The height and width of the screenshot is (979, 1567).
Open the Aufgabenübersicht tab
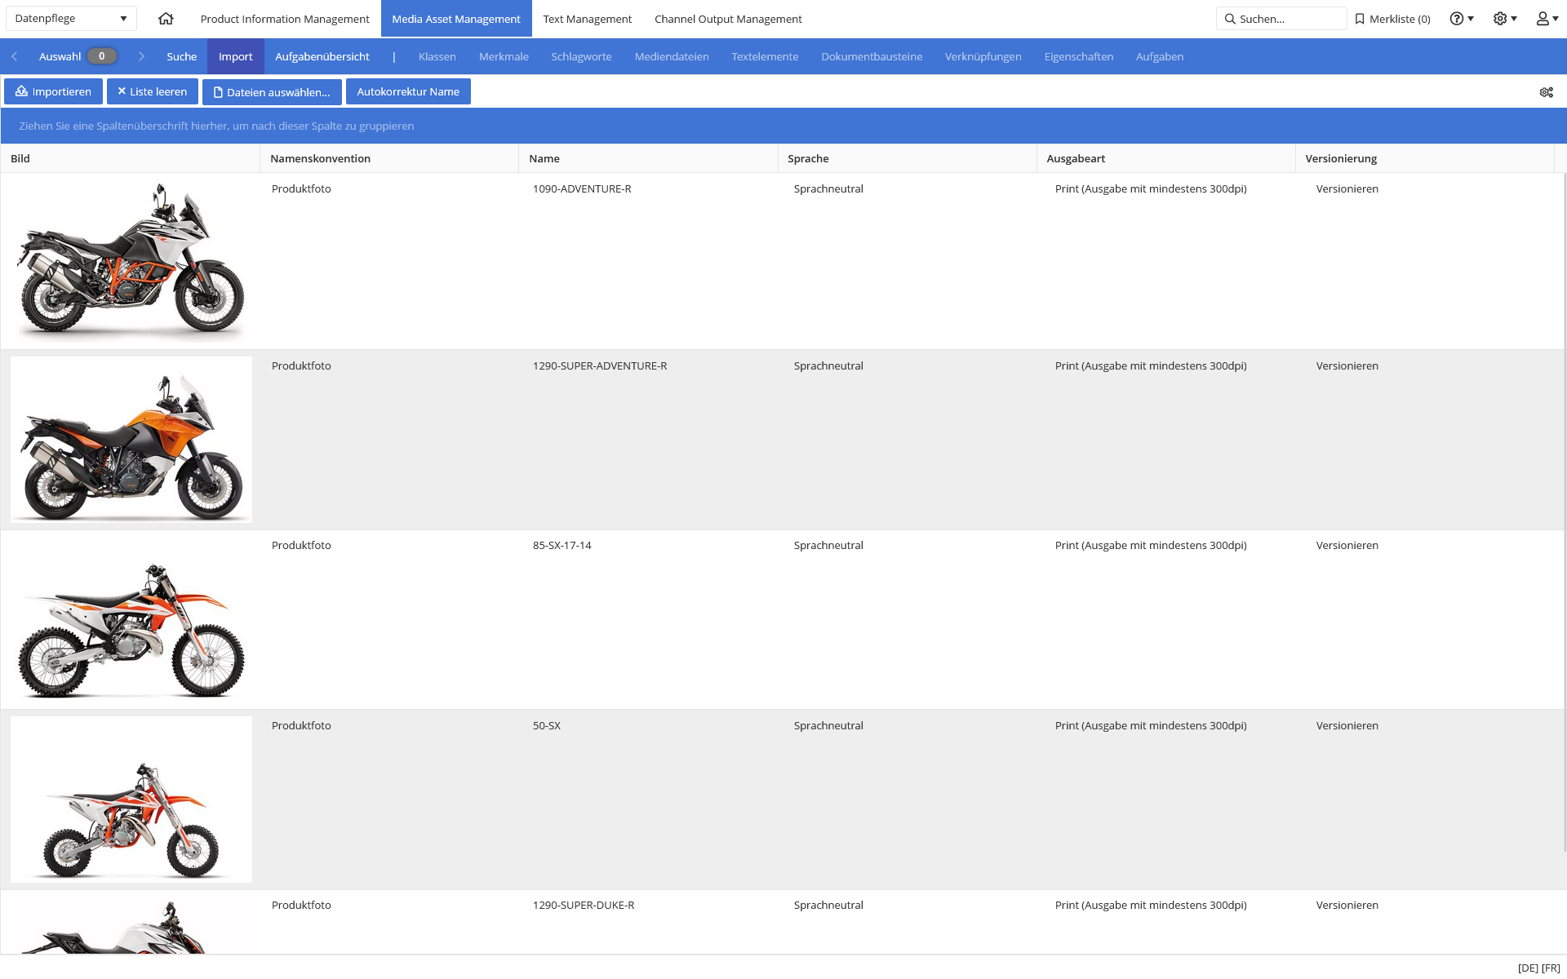pos(322,56)
